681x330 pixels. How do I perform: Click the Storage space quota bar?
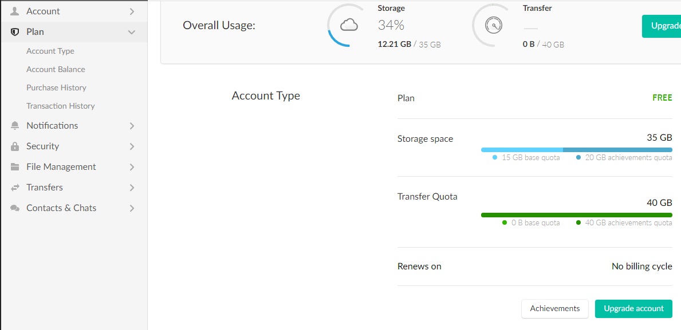pos(577,150)
